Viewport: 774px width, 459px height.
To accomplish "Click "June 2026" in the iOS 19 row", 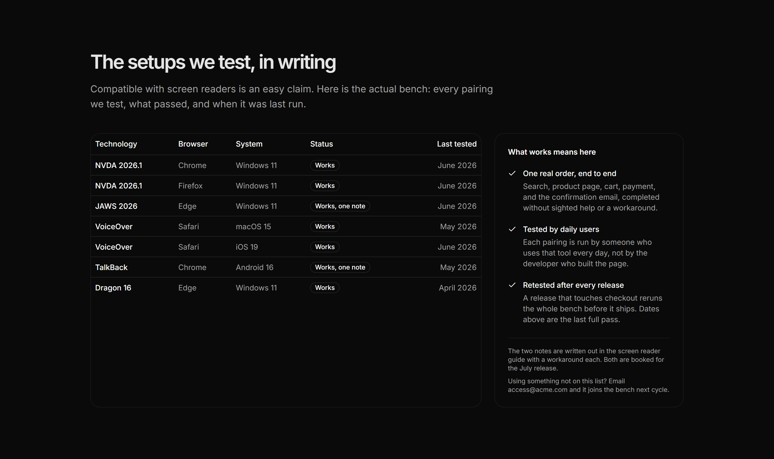I will (457, 247).
